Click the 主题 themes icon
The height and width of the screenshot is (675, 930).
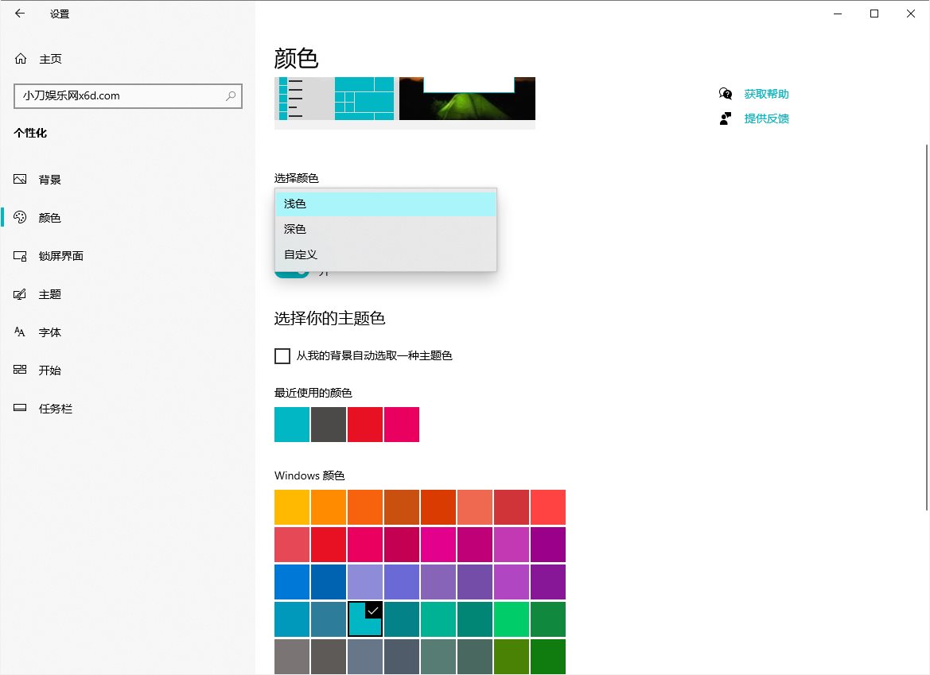[21, 294]
